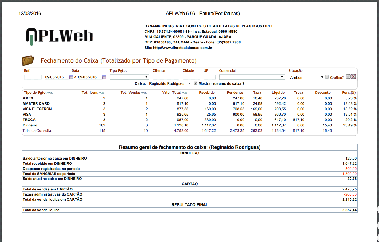Click the total value 4.753,00
The width and height of the screenshot is (379, 242).
click(181, 131)
